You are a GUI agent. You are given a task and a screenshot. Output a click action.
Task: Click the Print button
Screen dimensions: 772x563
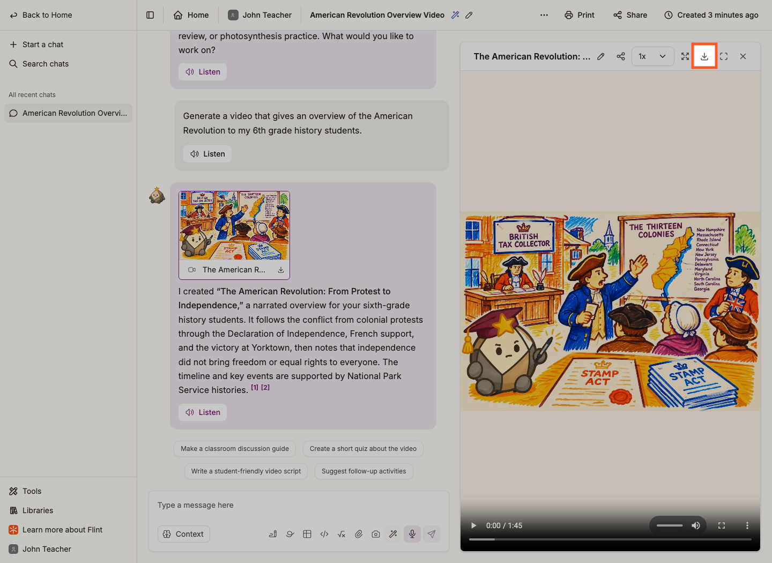click(580, 15)
